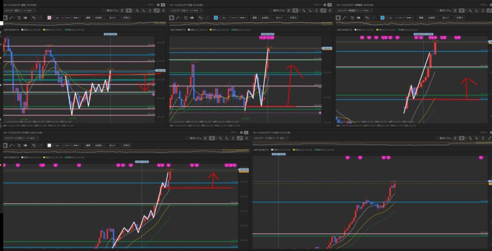The height and width of the screenshot is (251, 492).
Task: Click 編集 in the daily chart toolbar
Action: [x=254, y=18]
